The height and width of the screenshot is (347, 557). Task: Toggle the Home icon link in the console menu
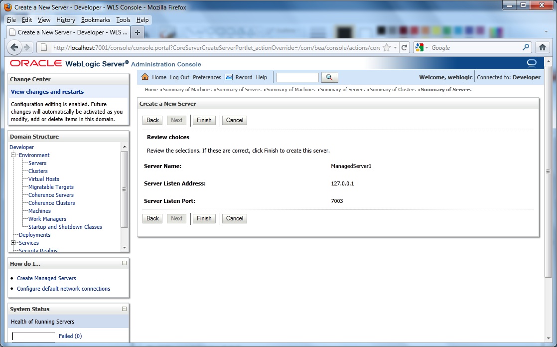[145, 77]
